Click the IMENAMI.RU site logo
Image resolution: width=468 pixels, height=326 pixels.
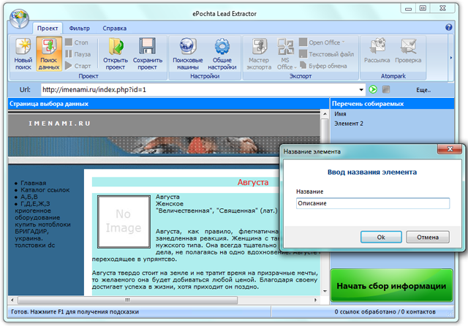(x=59, y=124)
